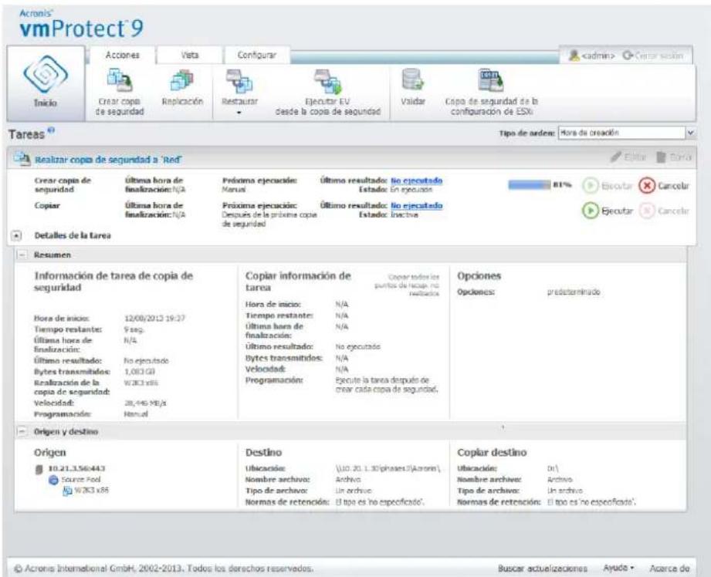Click the Opciones value 'predeterminado'

pyautogui.click(x=574, y=292)
